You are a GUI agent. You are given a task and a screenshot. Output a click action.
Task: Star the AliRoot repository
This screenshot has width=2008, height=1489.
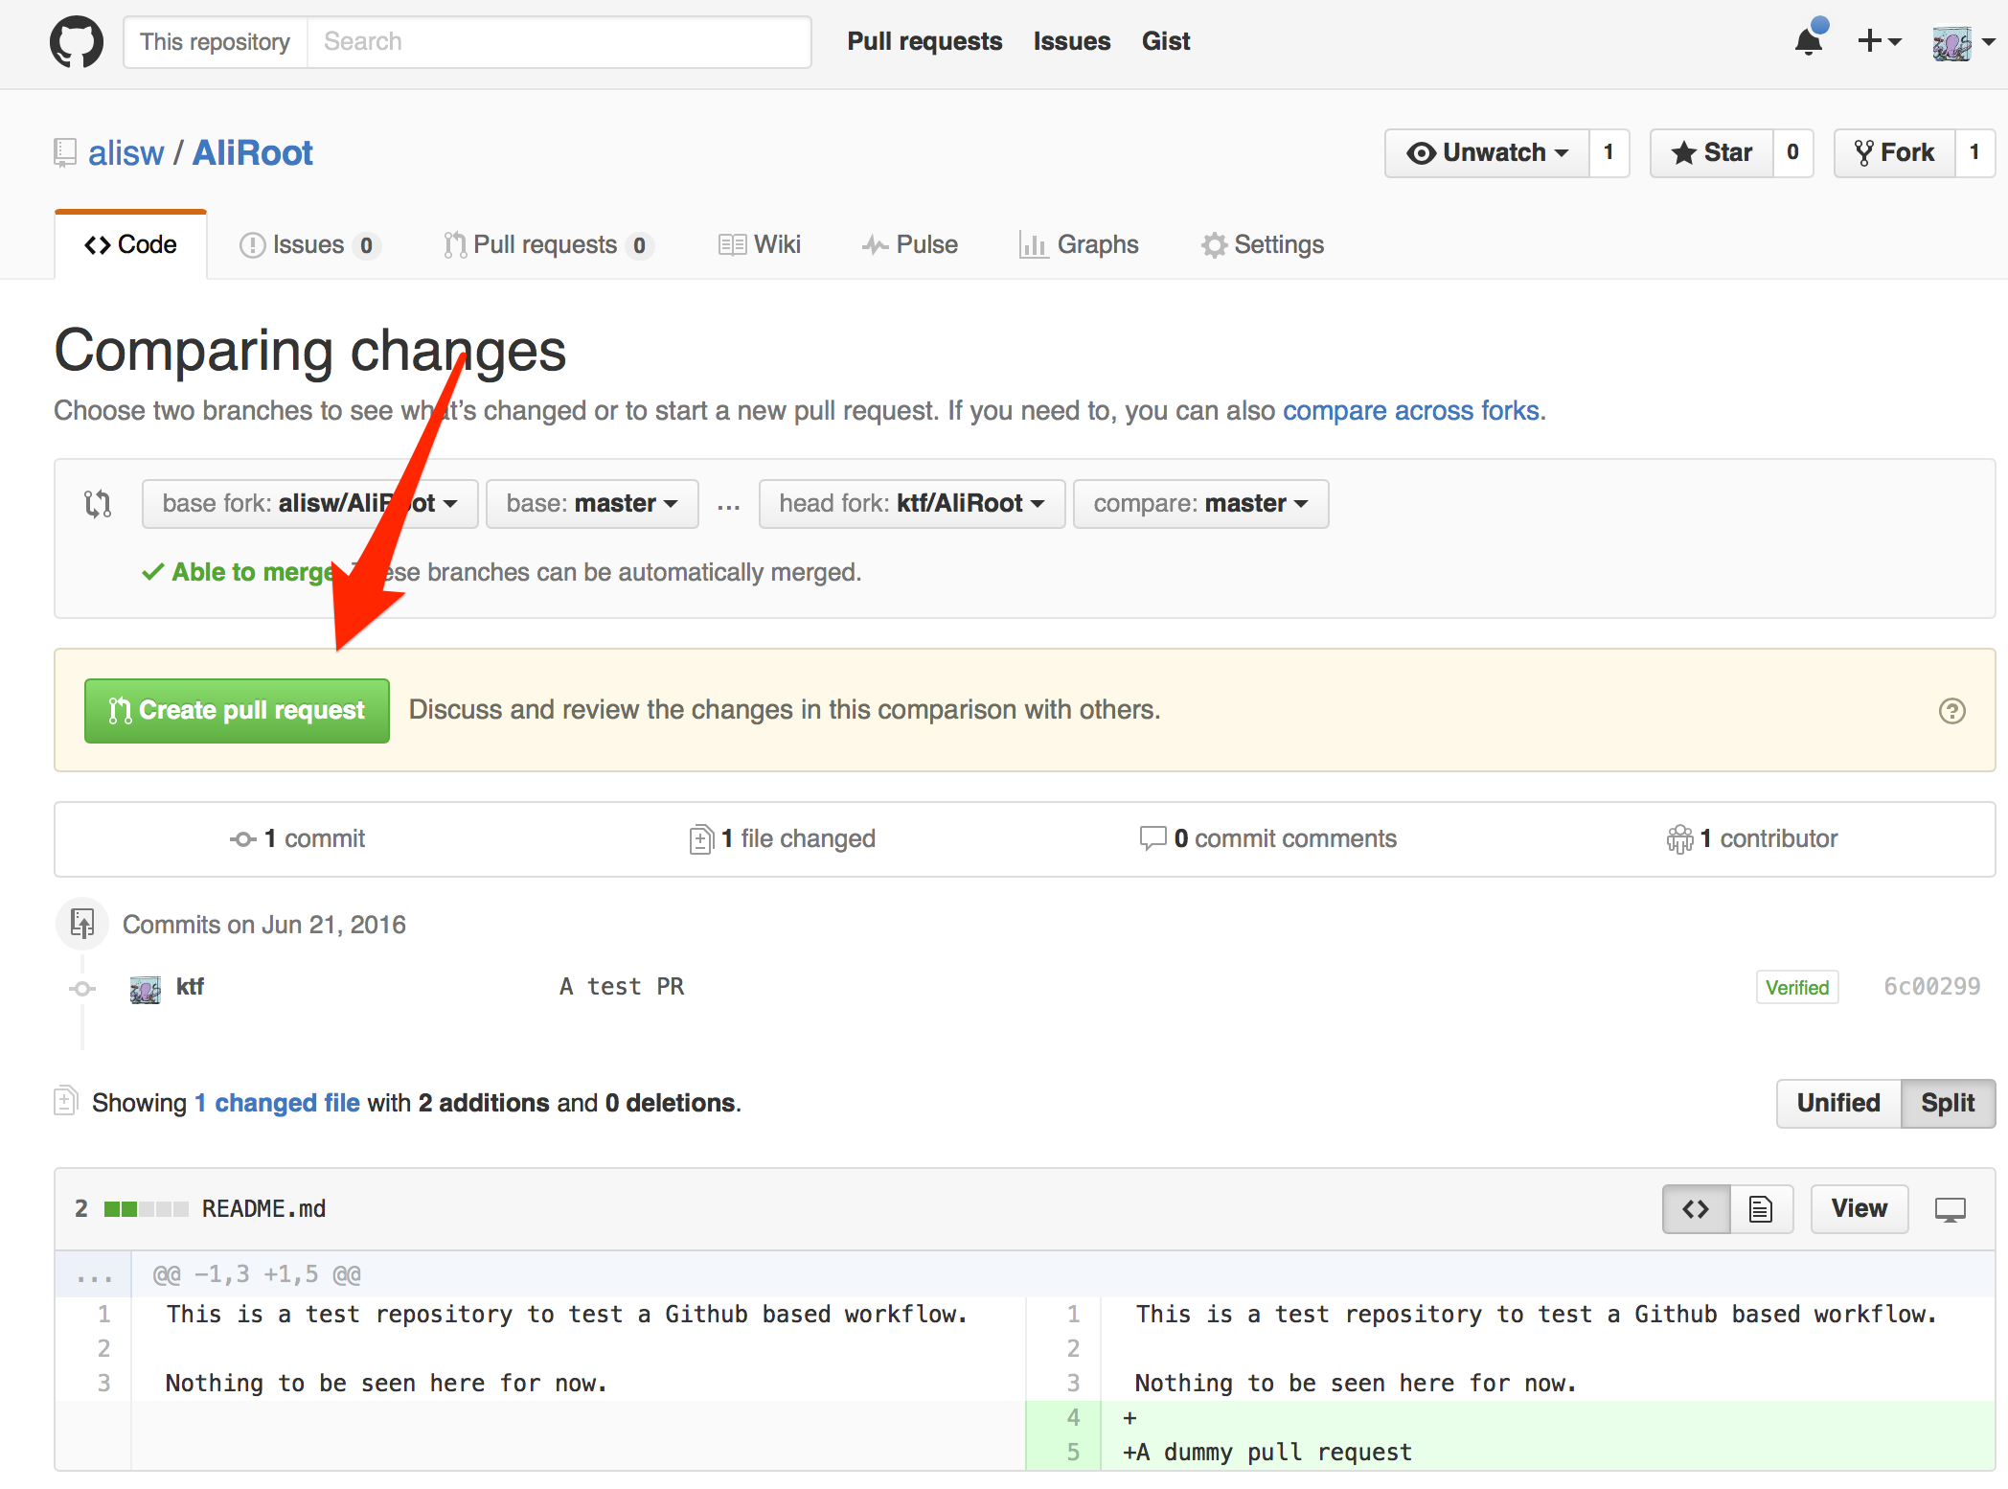pos(1712,152)
